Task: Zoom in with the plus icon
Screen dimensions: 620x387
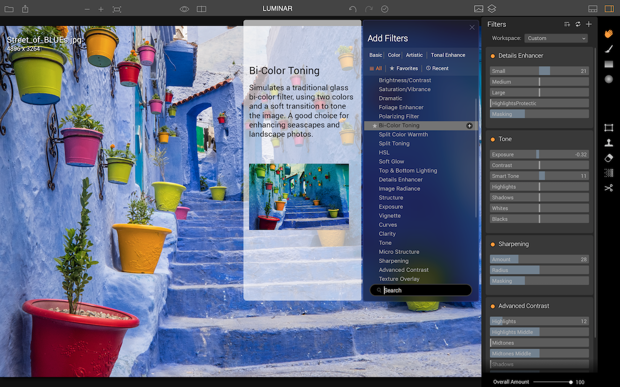Action: click(x=101, y=9)
